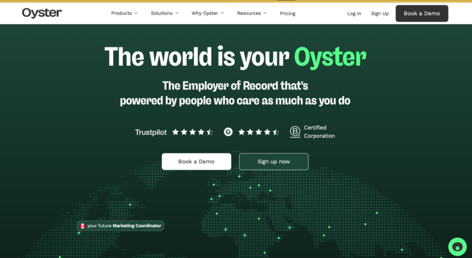Click the Trustpilot star rating
Screen dimensions: 472x258
pyautogui.click(x=193, y=132)
